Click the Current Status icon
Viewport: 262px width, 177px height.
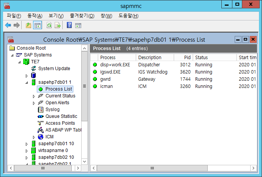[41, 96]
